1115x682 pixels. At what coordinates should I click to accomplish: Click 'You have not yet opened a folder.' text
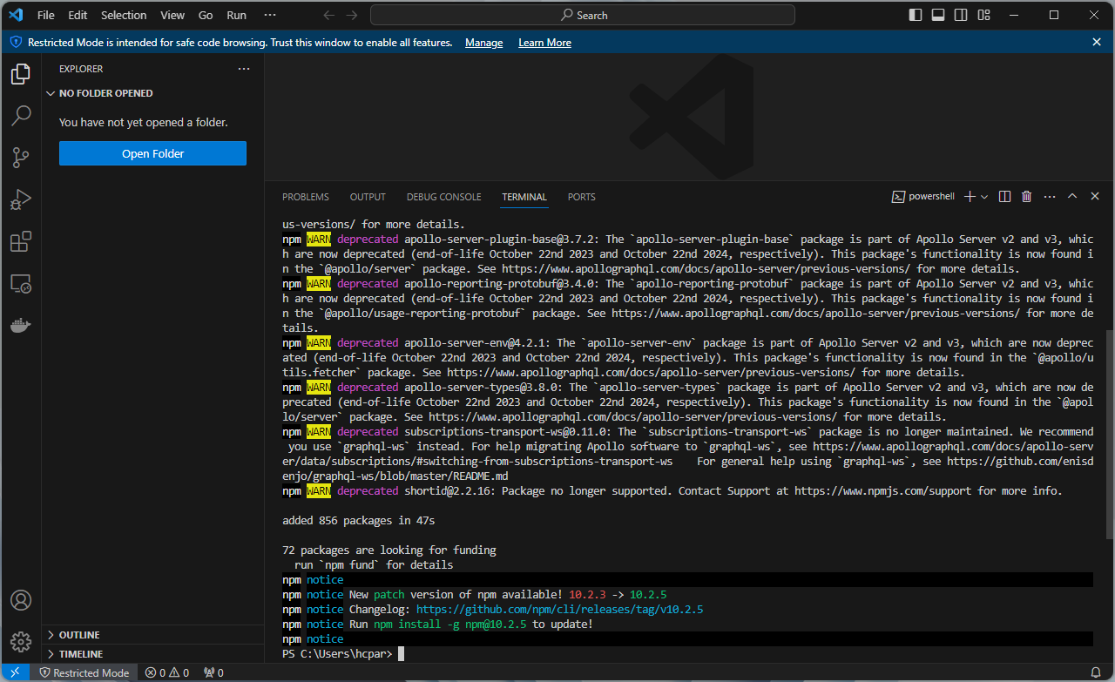coord(144,123)
